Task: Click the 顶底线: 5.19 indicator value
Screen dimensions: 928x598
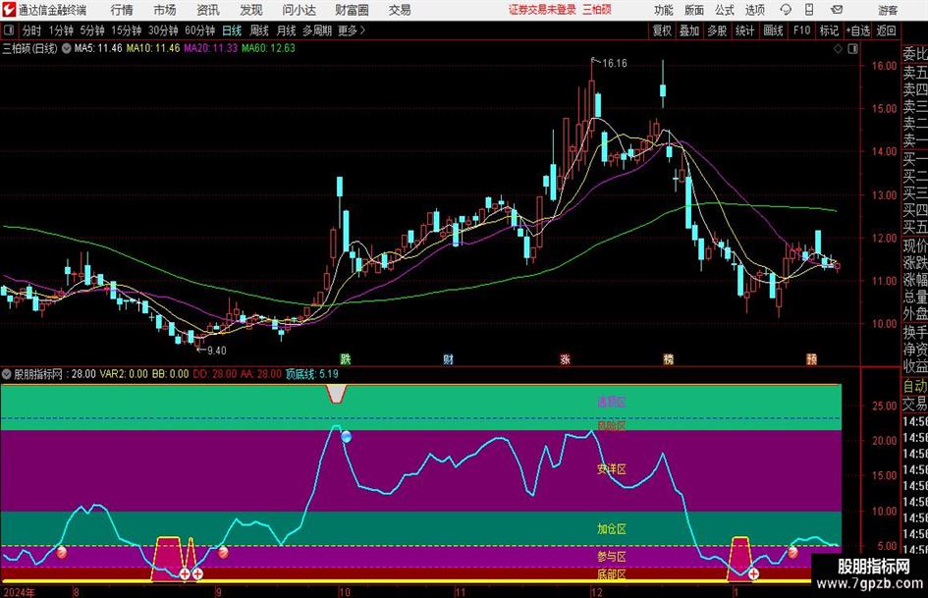Action: tap(312, 374)
